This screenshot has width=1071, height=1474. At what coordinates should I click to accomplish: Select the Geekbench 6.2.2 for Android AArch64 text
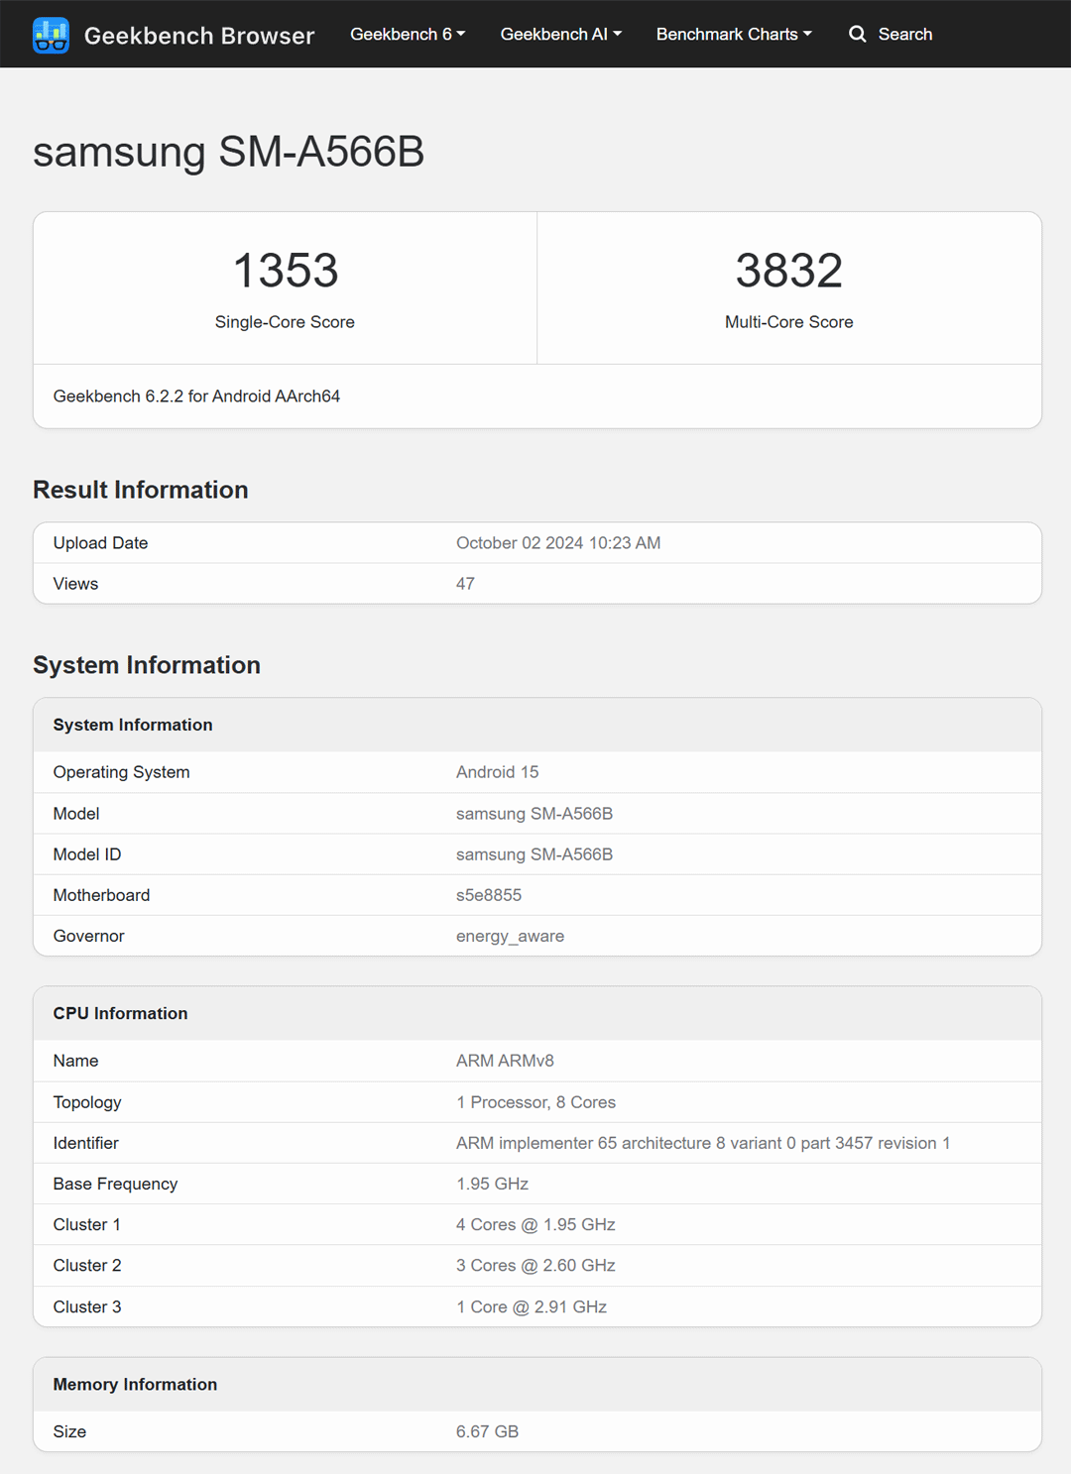(196, 397)
